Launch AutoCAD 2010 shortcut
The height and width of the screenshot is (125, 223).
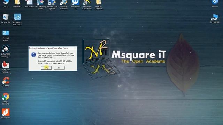(x=6, y=67)
